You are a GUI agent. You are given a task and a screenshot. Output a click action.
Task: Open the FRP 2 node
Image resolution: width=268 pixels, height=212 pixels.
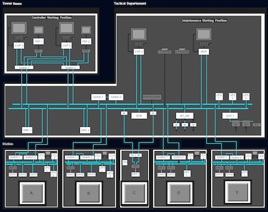(86, 41)
